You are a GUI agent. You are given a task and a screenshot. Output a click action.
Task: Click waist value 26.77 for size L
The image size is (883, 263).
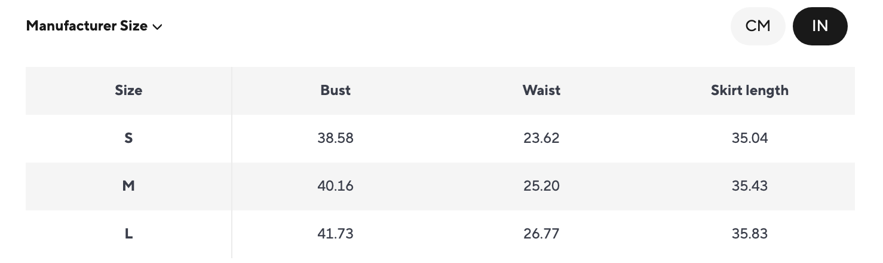click(x=541, y=234)
